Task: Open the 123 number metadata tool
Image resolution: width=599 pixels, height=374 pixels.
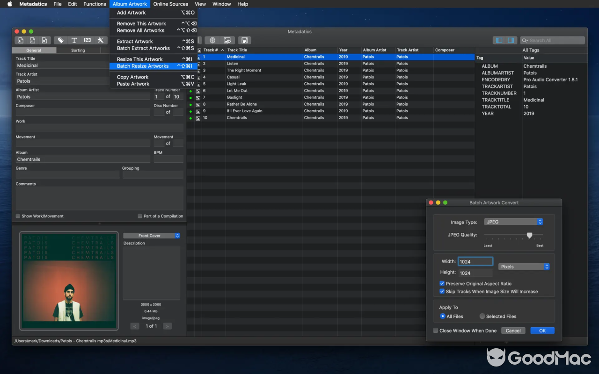Action: pos(87,40)
